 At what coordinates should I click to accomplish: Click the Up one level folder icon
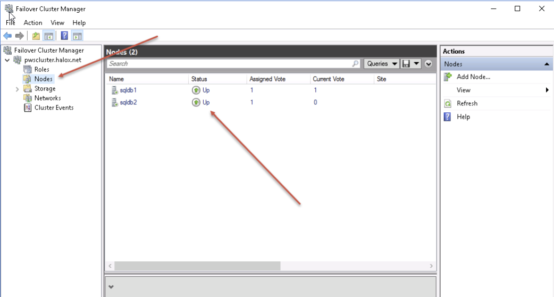pyautogui.click(x=36, y=36)
